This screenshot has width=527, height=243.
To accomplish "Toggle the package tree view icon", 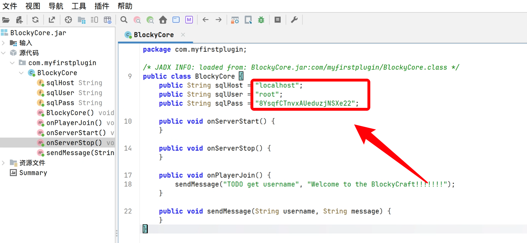I will [81, 20].
